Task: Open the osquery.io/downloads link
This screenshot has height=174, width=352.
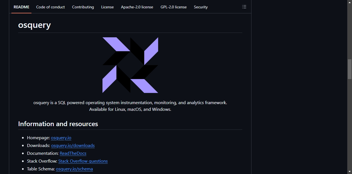Action: click(x=73, y=146)
